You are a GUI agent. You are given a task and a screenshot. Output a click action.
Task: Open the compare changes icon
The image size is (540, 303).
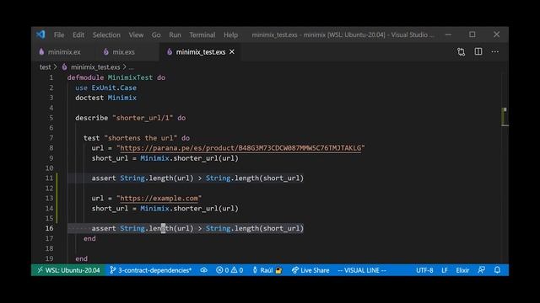(462, 51)
